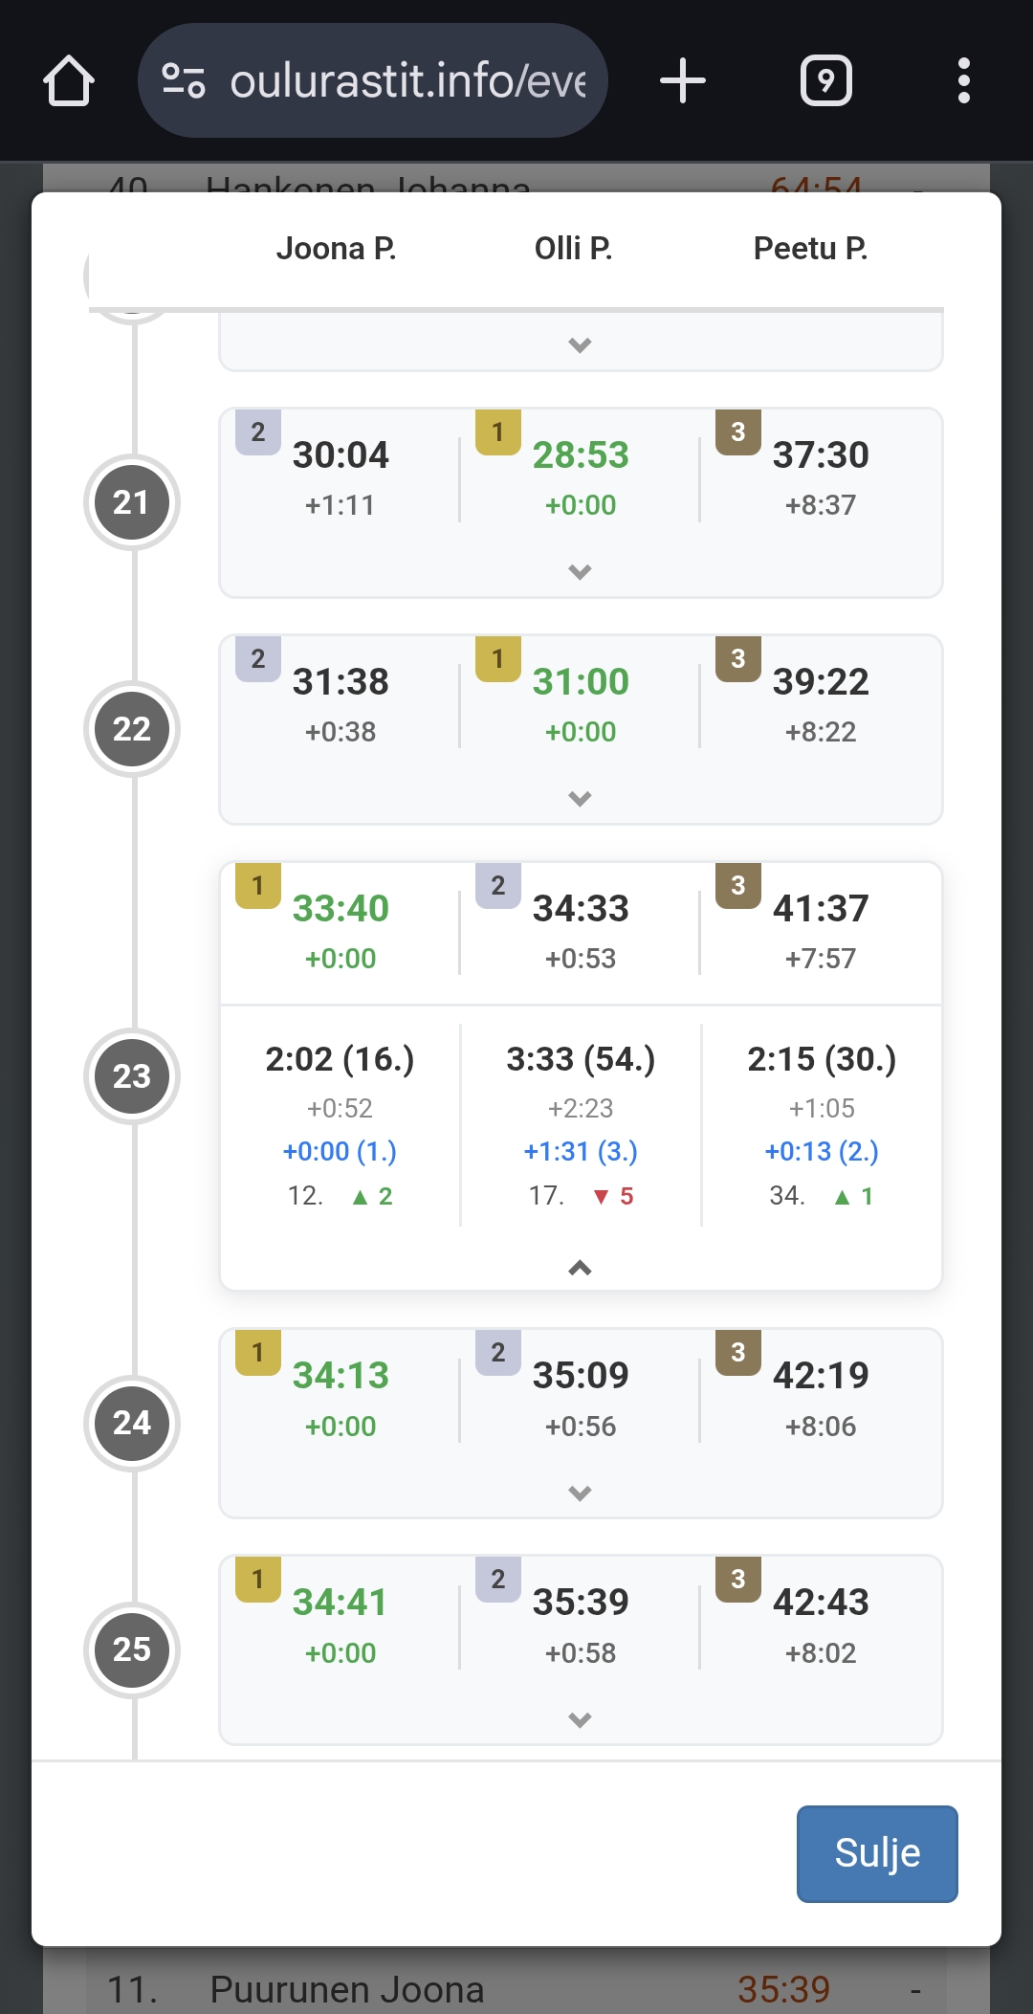Screen dimensions: 1033x2014
Task: Select control 24 circle marker
Action: click(x=132, y=1423)
